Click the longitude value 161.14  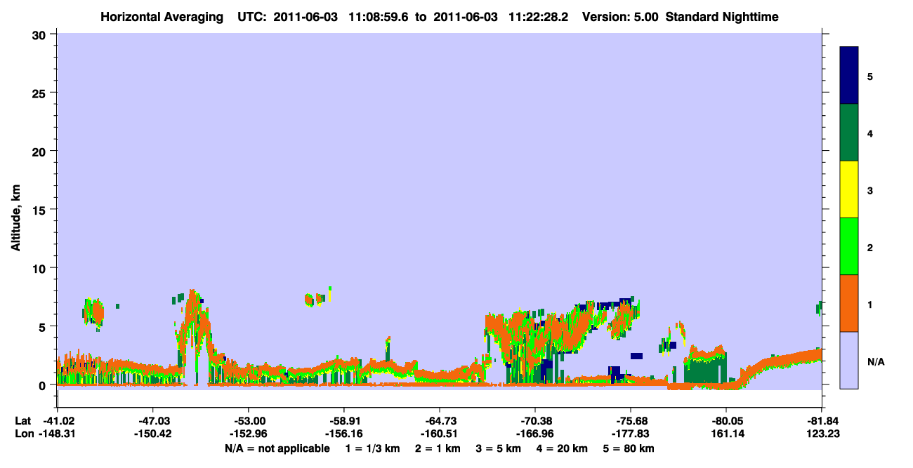click(x=726, y=434)
